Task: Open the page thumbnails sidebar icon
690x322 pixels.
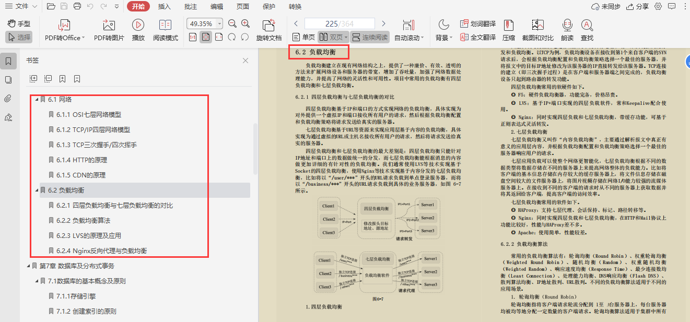Action: pos(8,80)
